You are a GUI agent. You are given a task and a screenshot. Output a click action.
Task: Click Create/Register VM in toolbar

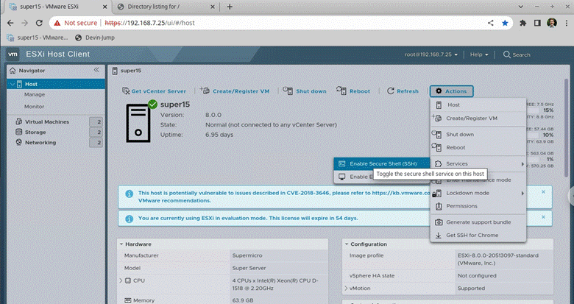pos(235,91)
